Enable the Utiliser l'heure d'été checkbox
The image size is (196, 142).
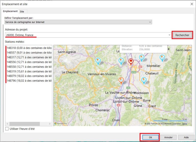click(7, 129)
